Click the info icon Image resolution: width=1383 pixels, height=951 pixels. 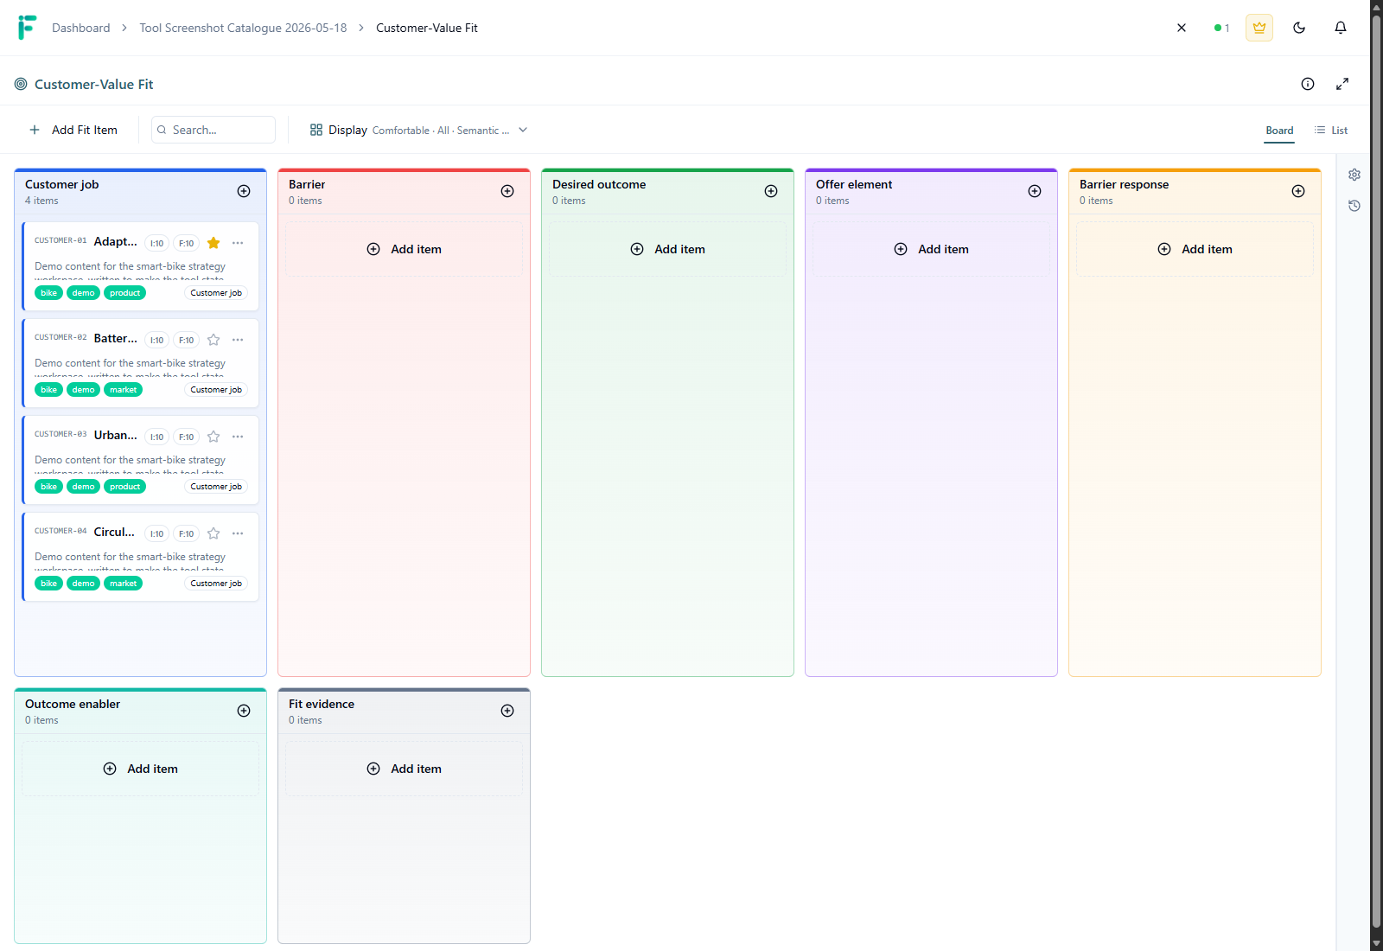[1308, 84]
